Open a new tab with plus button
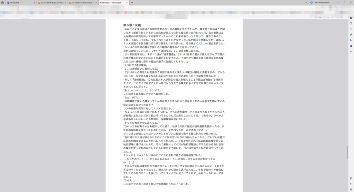This screenshot has height=192, width=354. pos(132,3)
